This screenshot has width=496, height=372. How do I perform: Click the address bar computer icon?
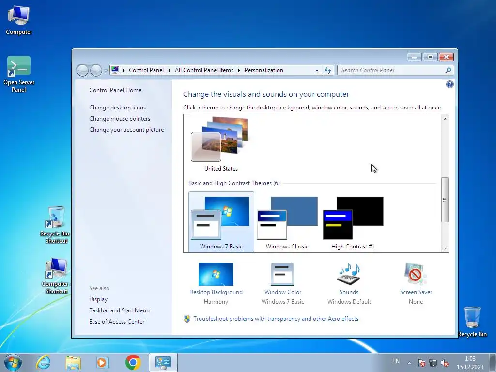(115, 70)
